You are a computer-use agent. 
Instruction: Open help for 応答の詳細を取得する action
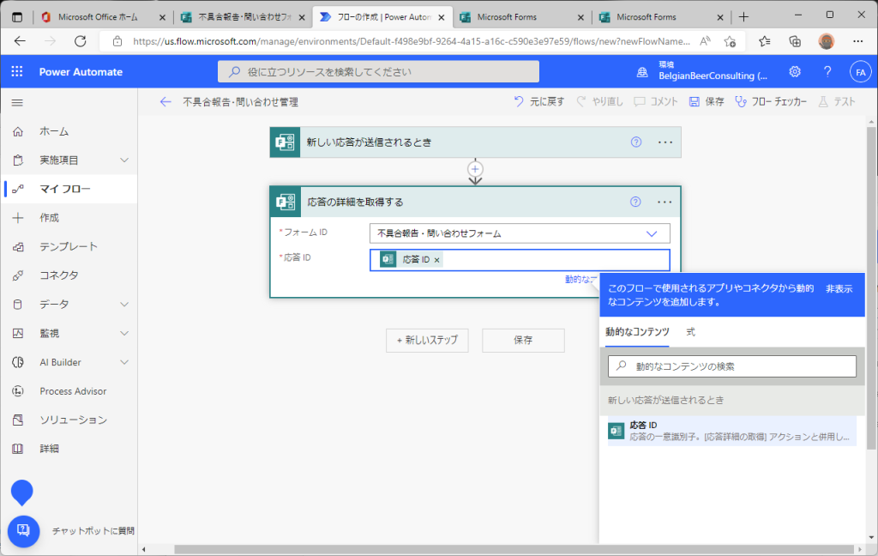635,202
